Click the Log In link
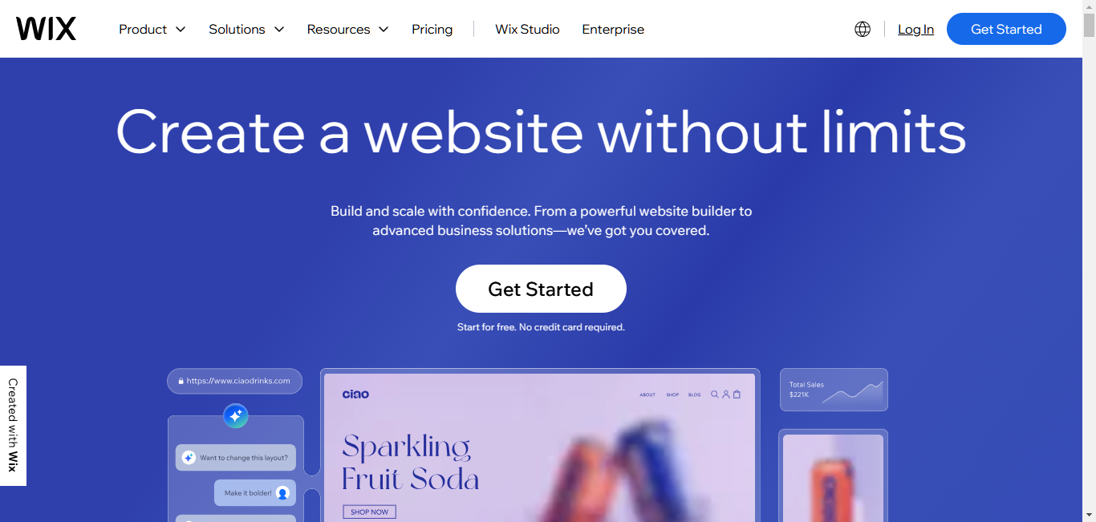The height and width of the screenshot is (522, 1096). (x=915, y=29)
